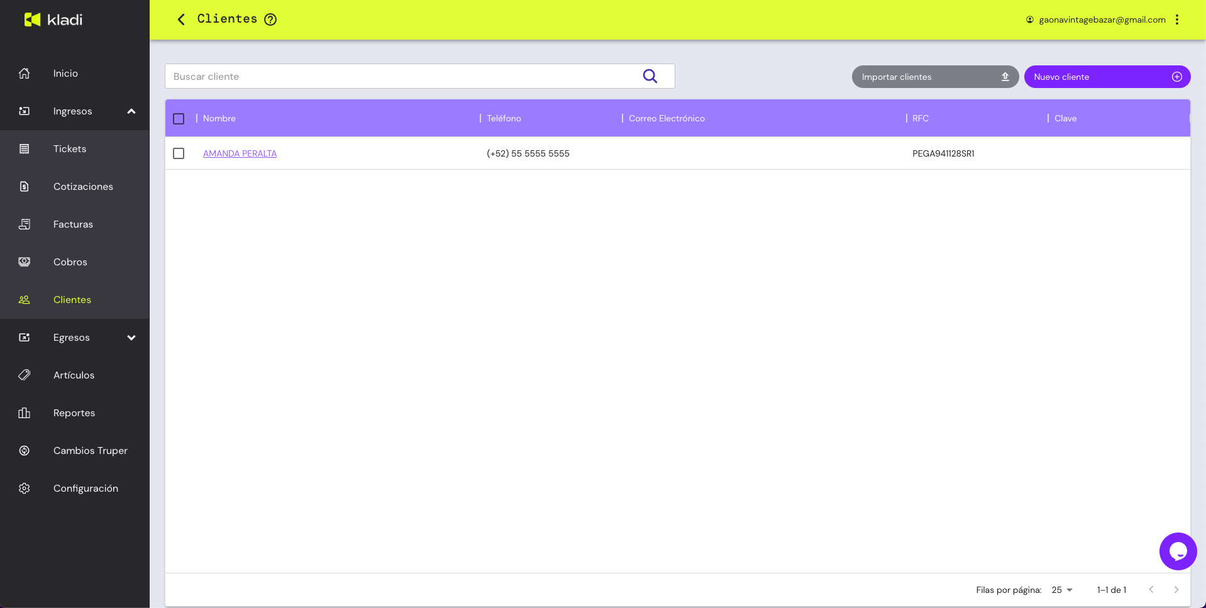
Task: Click the Kladi logo
Action: (x=53, y=19)
